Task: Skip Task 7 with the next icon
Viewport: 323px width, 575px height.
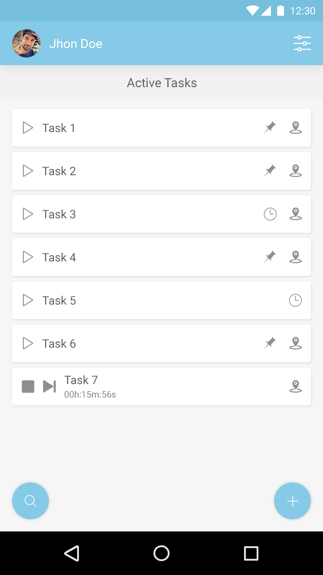Action: coord(49,386)
